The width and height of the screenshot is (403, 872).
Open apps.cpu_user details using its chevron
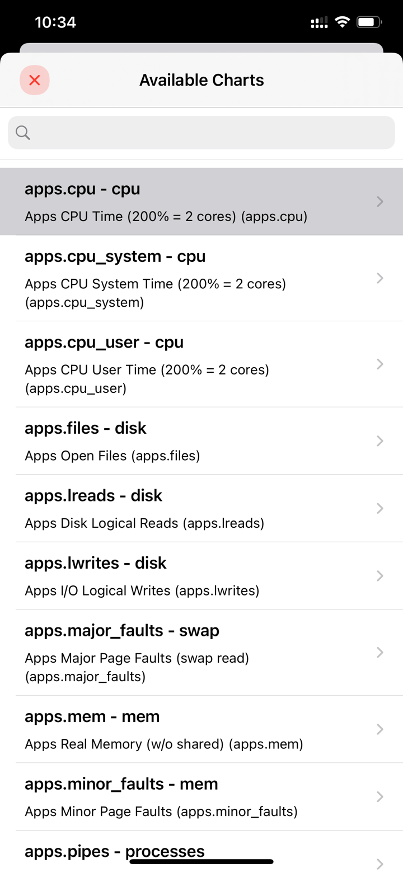[x=380, y=364]
